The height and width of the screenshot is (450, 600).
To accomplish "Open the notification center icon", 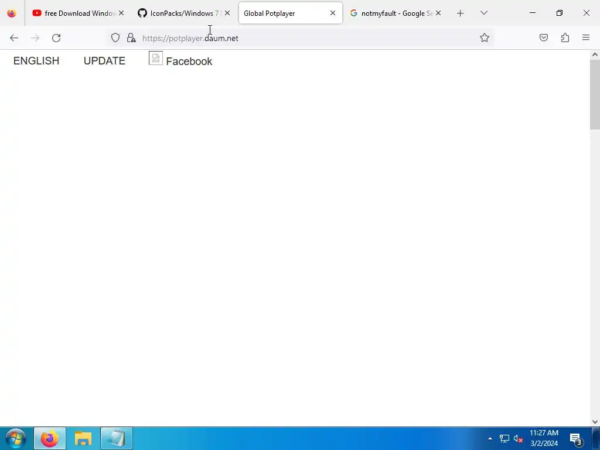I will point(576,438).
